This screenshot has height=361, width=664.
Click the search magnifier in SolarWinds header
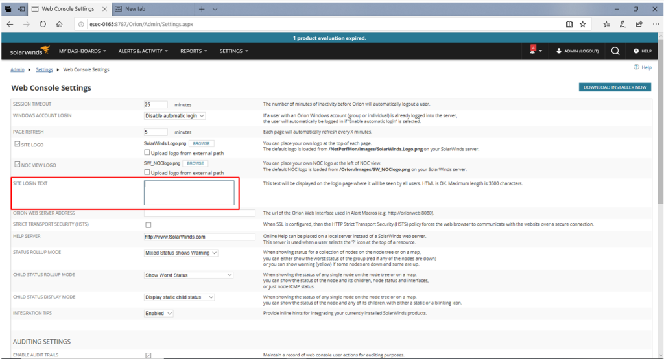tap(615, 51)
